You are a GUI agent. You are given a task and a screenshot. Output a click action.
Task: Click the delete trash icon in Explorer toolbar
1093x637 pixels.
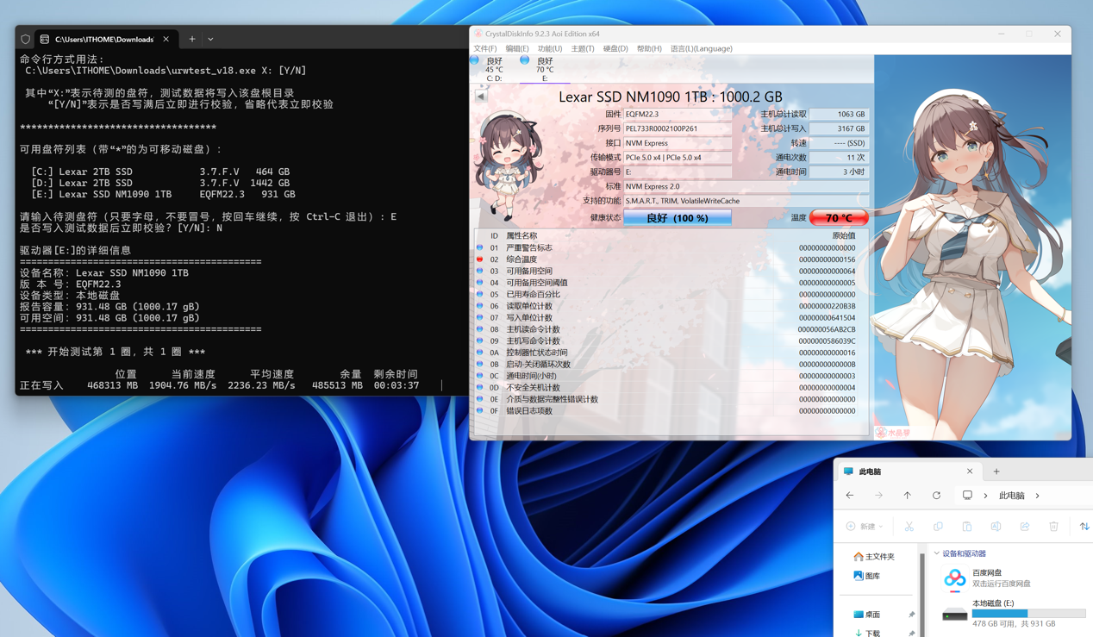pyautogui.click(x=1053, y=527)
